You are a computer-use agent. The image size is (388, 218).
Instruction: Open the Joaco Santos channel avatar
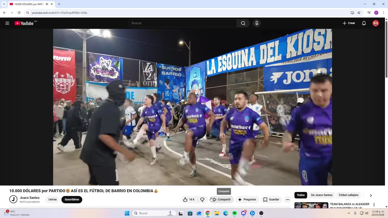coord(13,199)
